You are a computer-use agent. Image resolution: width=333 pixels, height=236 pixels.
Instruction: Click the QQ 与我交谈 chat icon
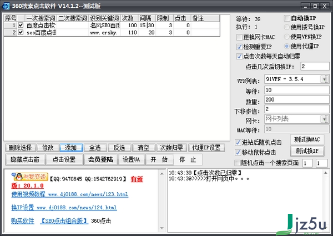point(30,177)
